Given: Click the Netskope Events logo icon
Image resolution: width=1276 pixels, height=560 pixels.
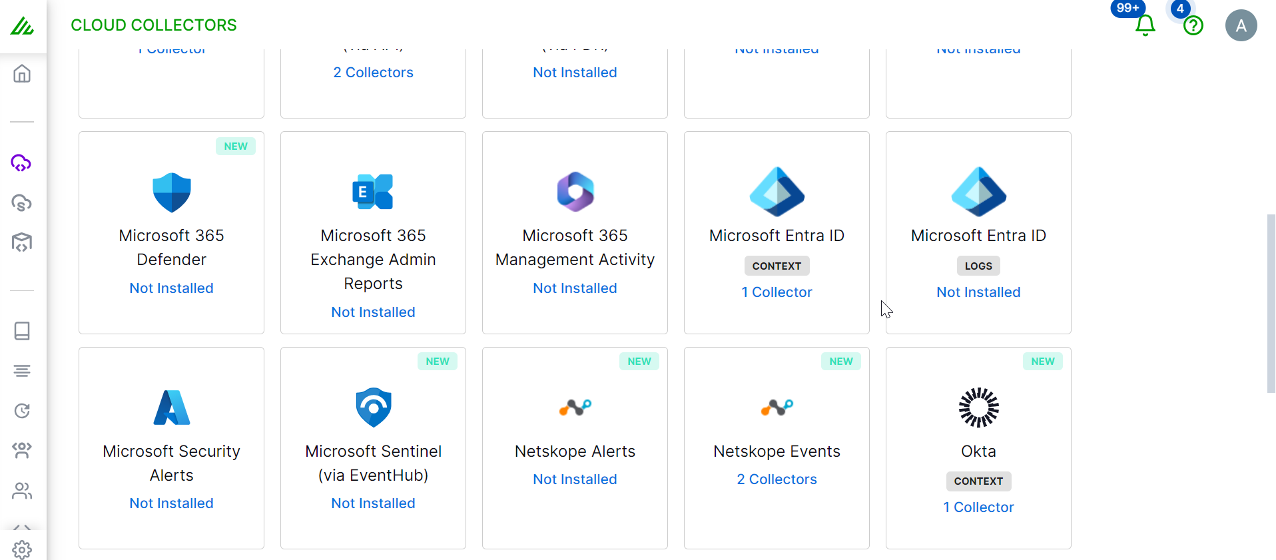Looking at the screenshot, I should click(x=777, y=407).
